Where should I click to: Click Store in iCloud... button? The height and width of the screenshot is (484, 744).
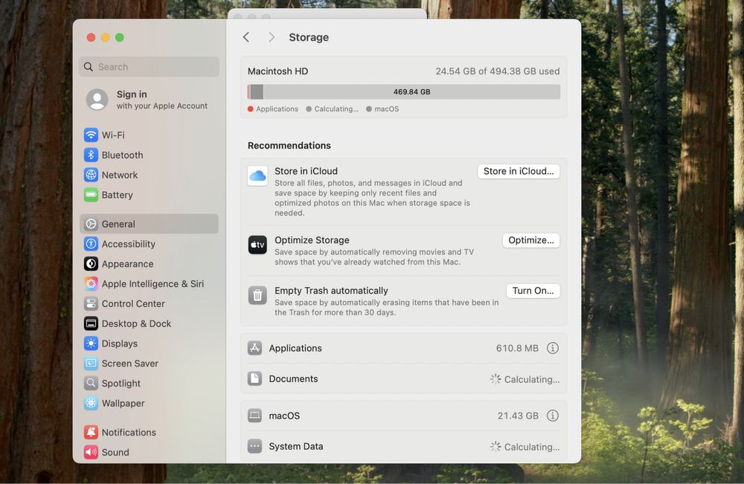pos(518,171)
